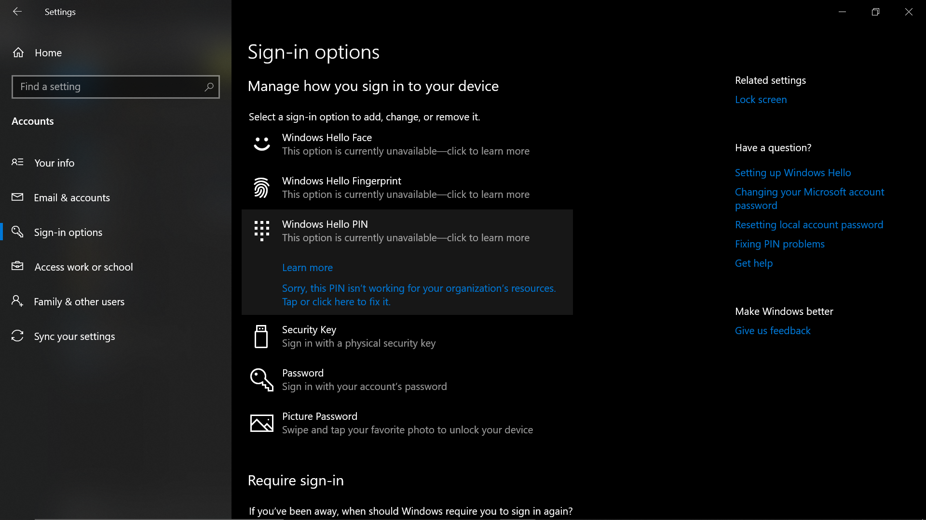Image resolution: width=926 pixels, height=520 pixels.
Task: Open Lock screen related settings
Action: coord(761,99)
